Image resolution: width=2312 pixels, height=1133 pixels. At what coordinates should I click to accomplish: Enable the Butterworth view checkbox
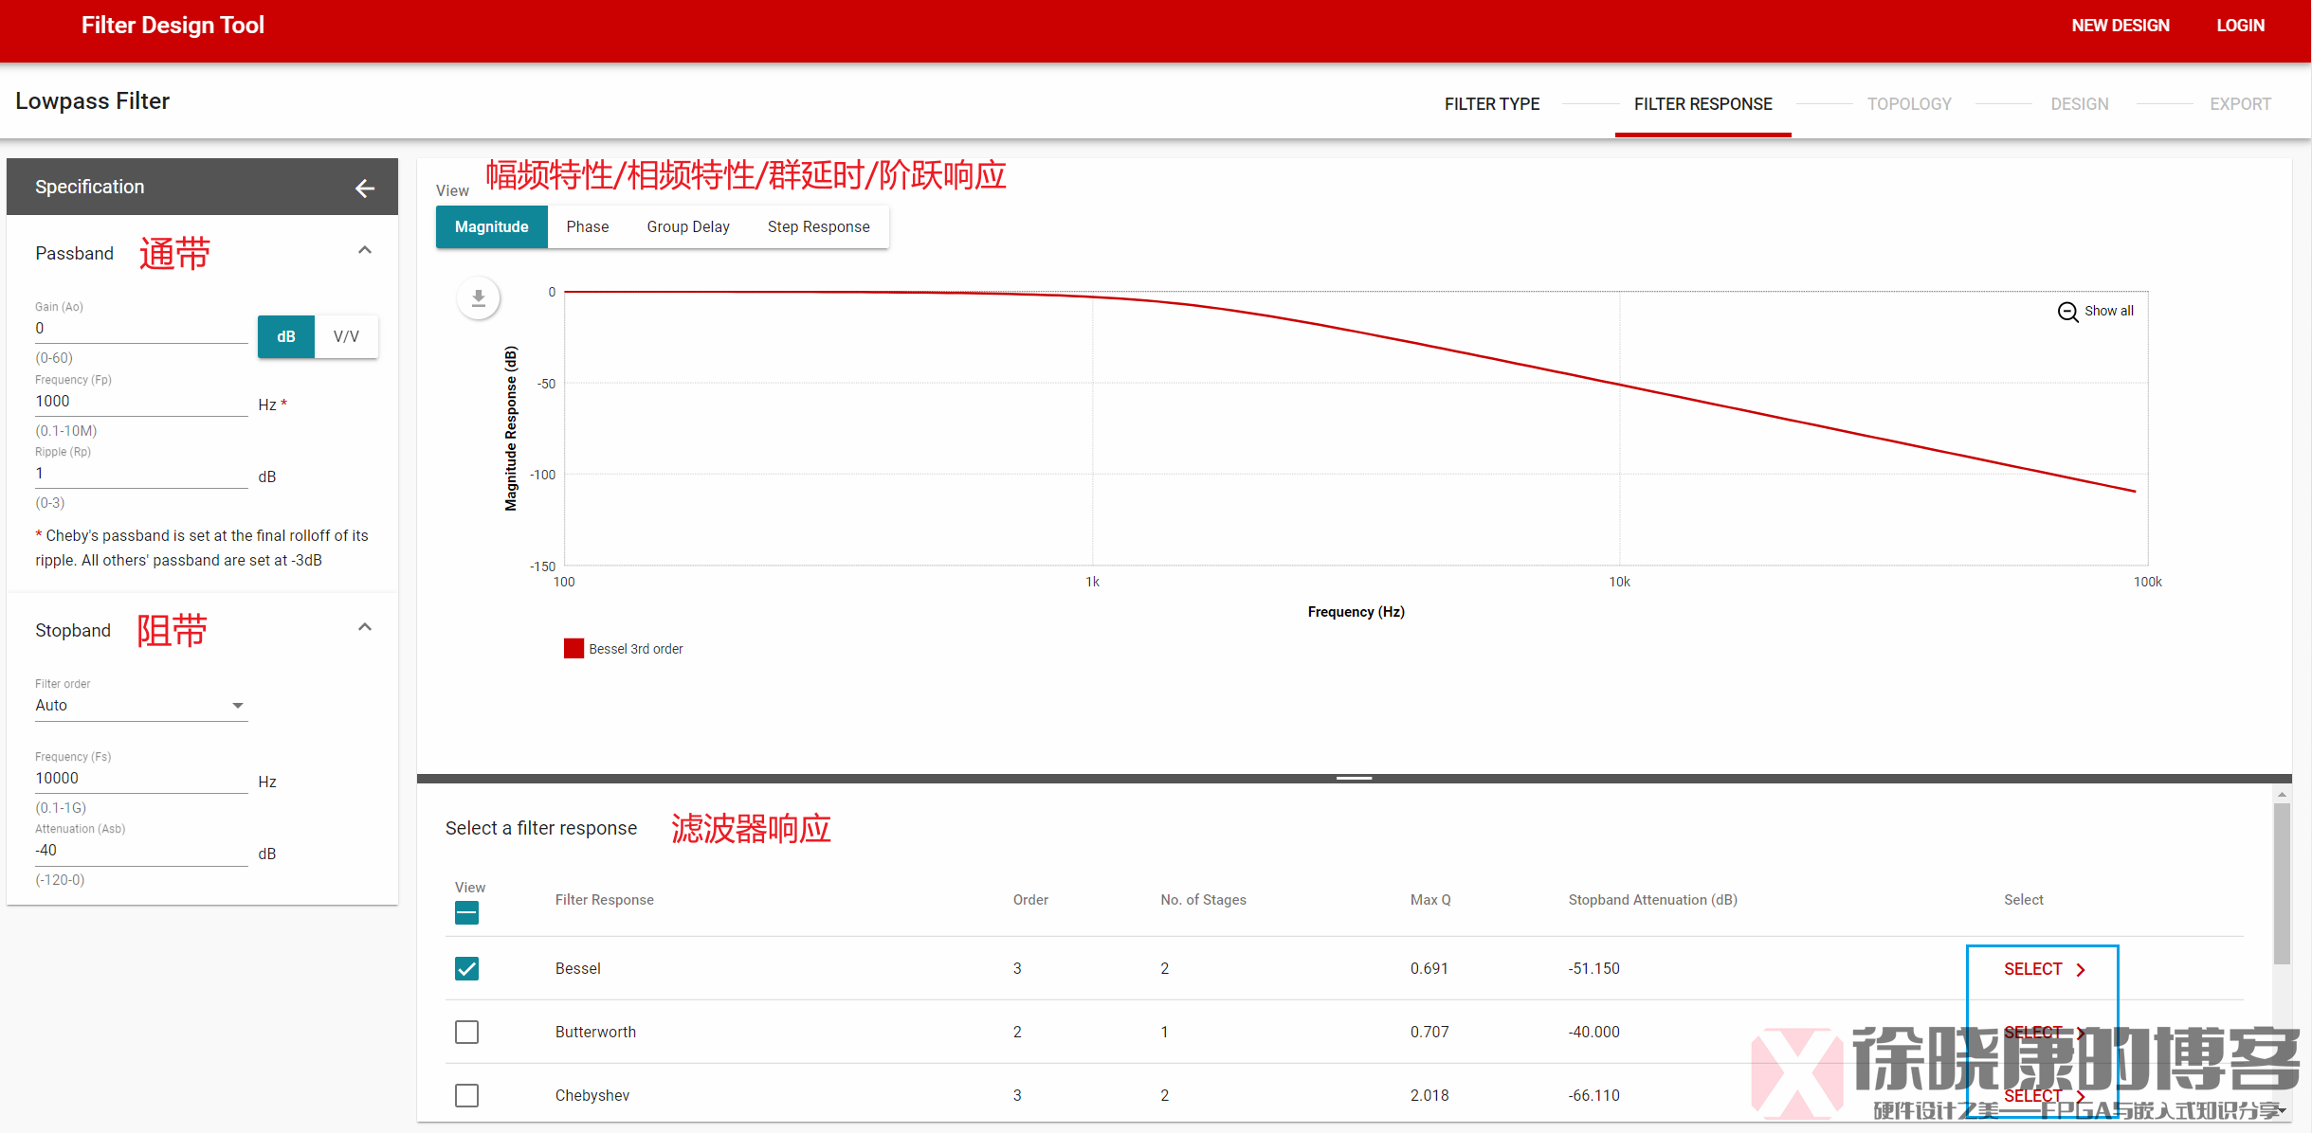(466, 1032)
